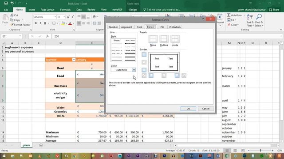Copy selection in Clipboard group
Image resolution: width=284 pixels, height=159 pixels.
tap(15, 20)
